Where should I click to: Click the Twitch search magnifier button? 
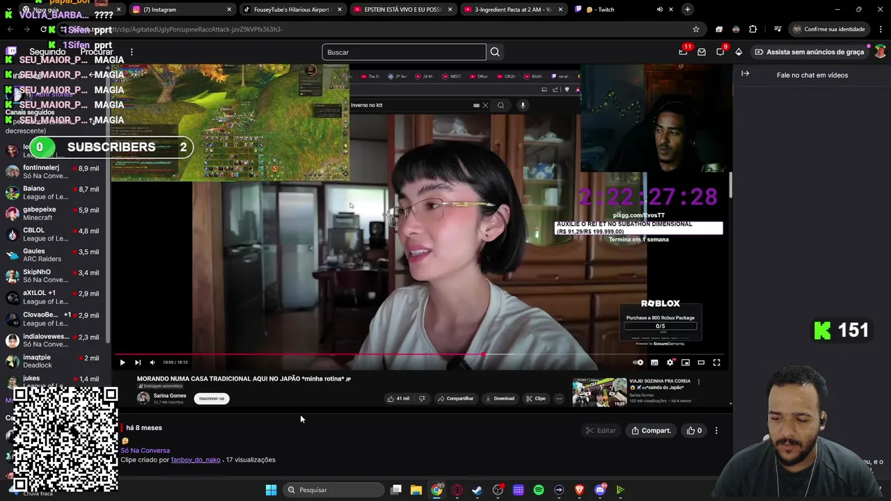coord(495,52)
